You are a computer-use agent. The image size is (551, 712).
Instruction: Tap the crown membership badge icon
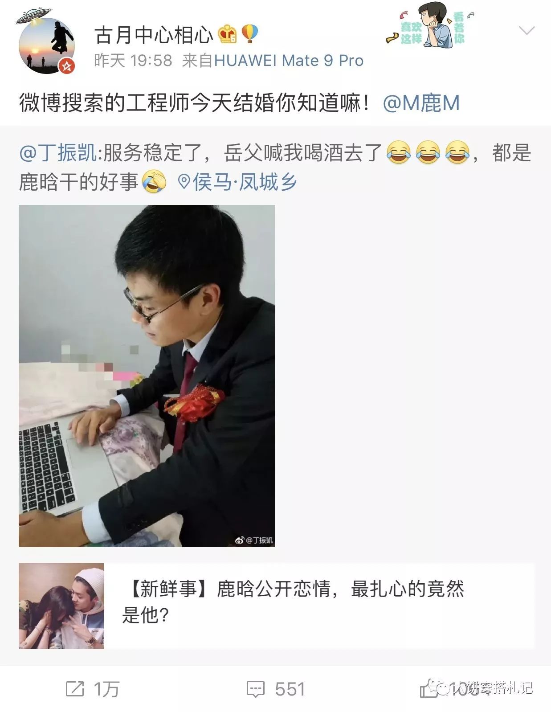coord(227,34)
